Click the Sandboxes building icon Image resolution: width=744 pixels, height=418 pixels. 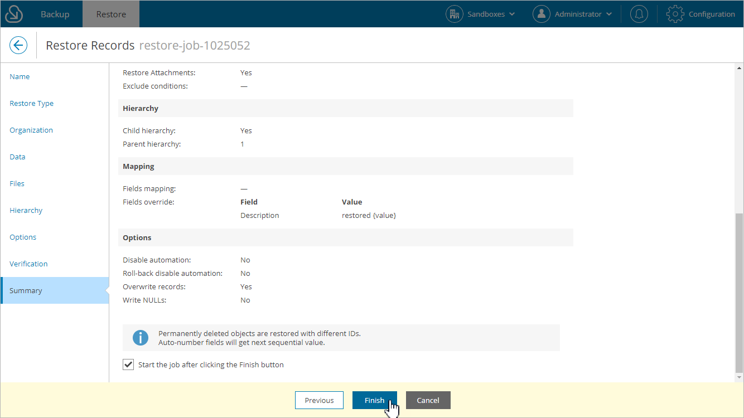455,14
